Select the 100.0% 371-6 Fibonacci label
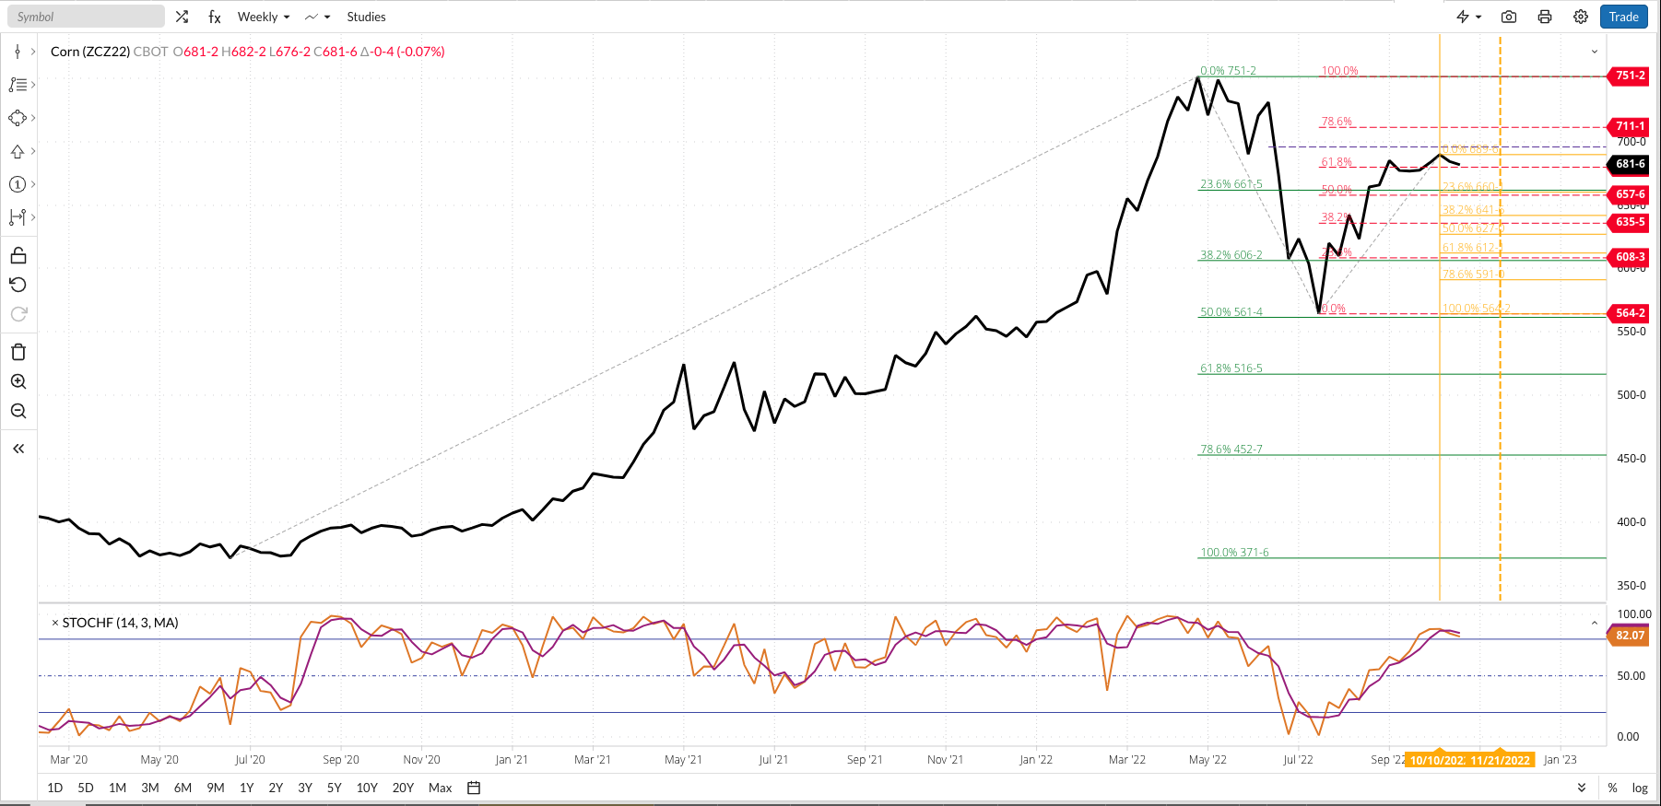The height and width of the screenshot is (806, 1661). click(x=1234, y=553)
